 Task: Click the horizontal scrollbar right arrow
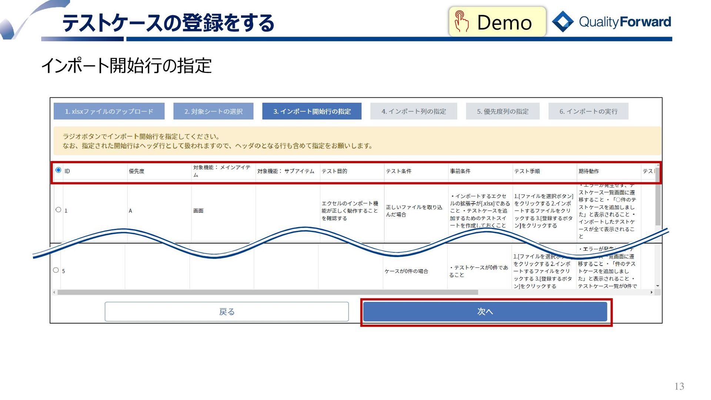tap(651, 292)
